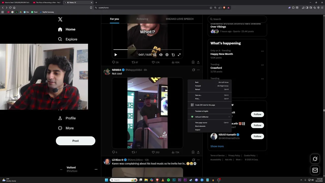Select Save as... in the context menu
This screenshot has height=183, width=325.
(209, 95)
